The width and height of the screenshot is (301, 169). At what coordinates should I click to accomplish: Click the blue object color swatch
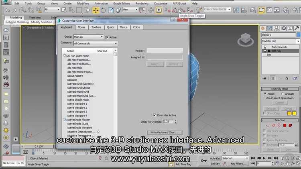pos(299,35)
